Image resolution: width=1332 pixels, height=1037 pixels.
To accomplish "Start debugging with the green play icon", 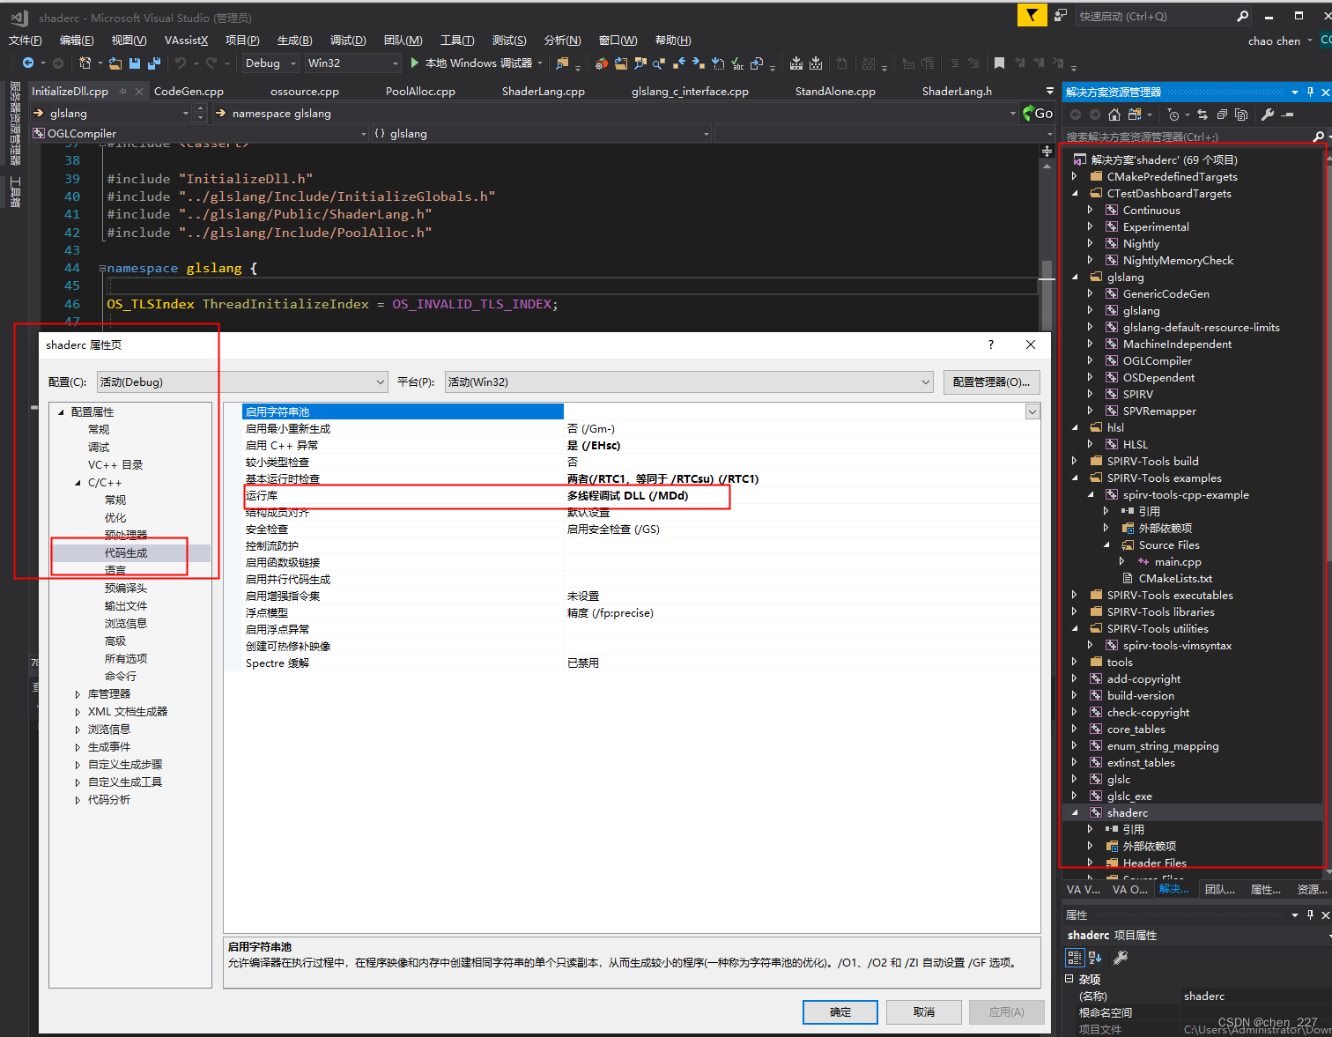I will point(415,63).
